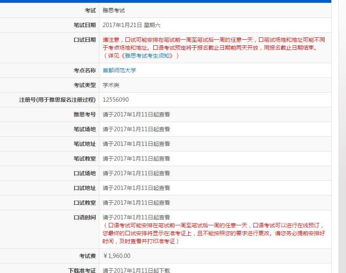Image resolution: width=346 pixels, height=273 pixels.
Task: Click the 雅思考号 row's 请于2017年1月11日起查看 value
Action: click(136, 114)
